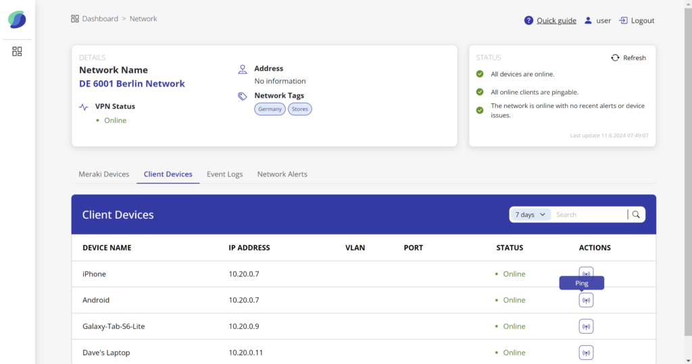The width and height of the screenshot is (692, 364).
Task: Click the Galaxy-Tab-S6-Lite device name
Action: (x=114, y=326)
